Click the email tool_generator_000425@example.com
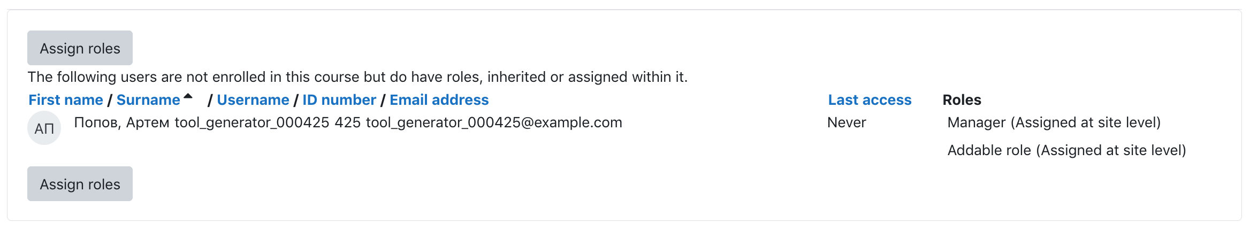The width and height of the screenshot is (1250, 230). [x=494, y=122]
